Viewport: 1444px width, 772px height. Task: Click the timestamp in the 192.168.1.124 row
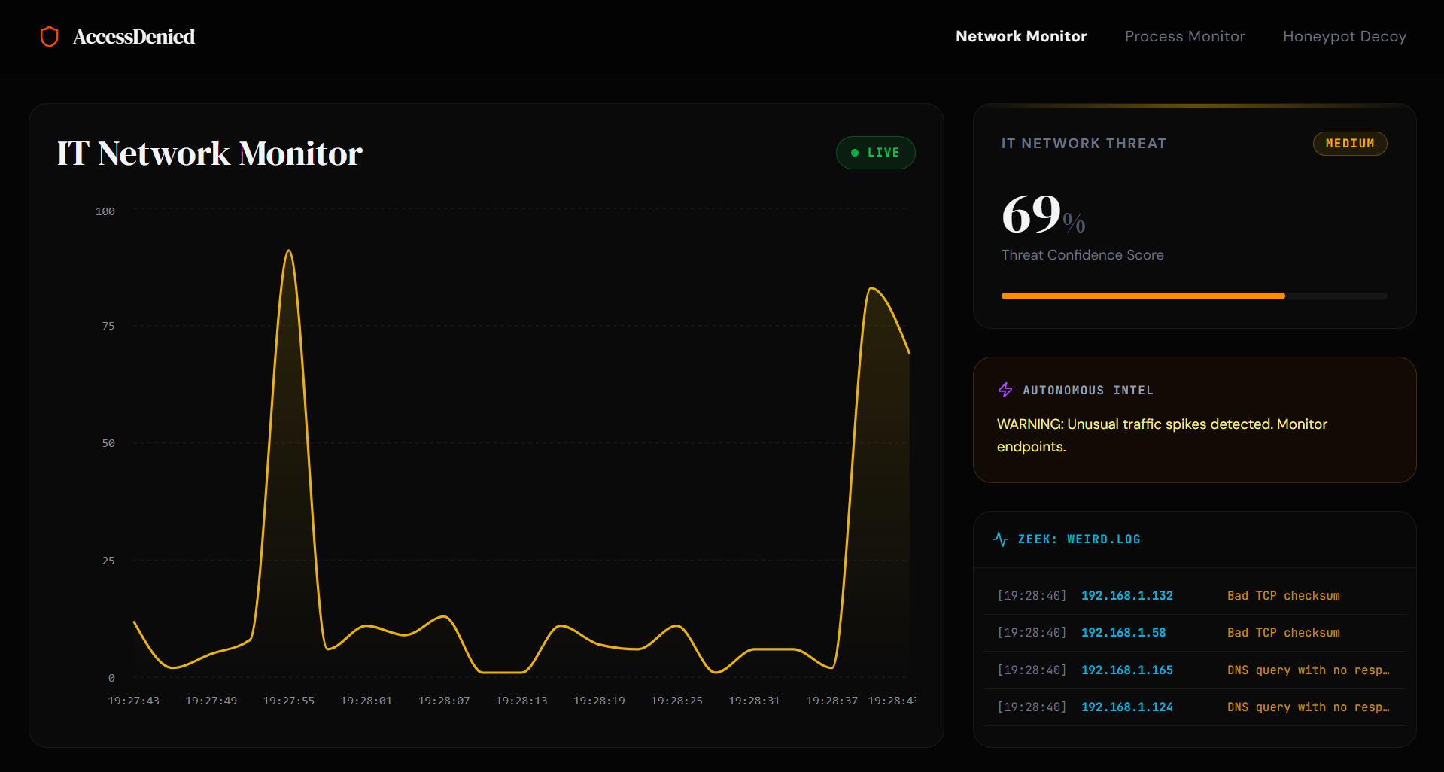tap(1032, 707)
